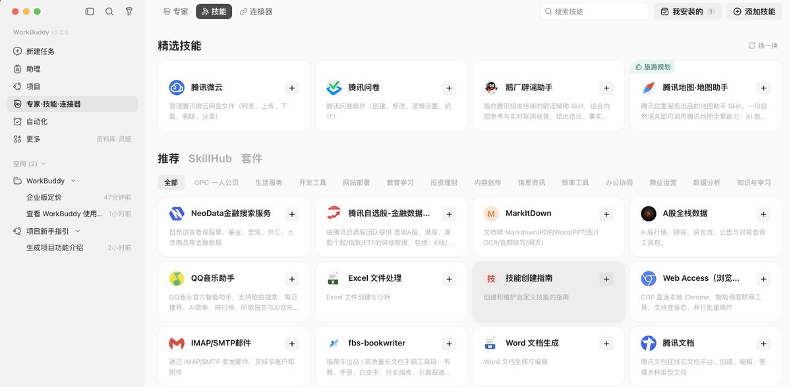
Task: Filter by 数据分析 category
Action: pyautogui.click(x=707, y=183)
